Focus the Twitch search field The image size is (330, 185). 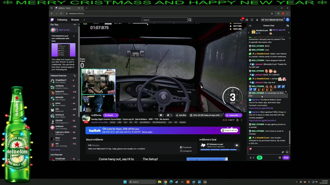pos(164,20)
